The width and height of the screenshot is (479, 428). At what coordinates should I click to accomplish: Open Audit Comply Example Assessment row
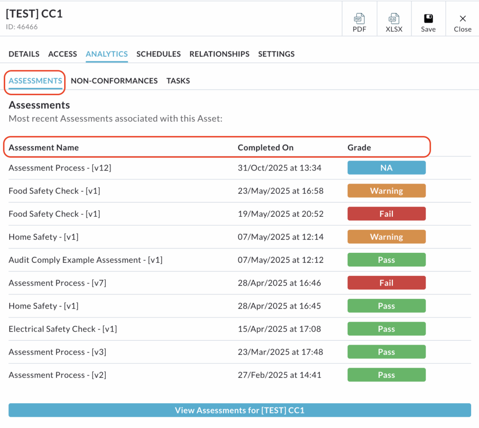pos(85,260)
